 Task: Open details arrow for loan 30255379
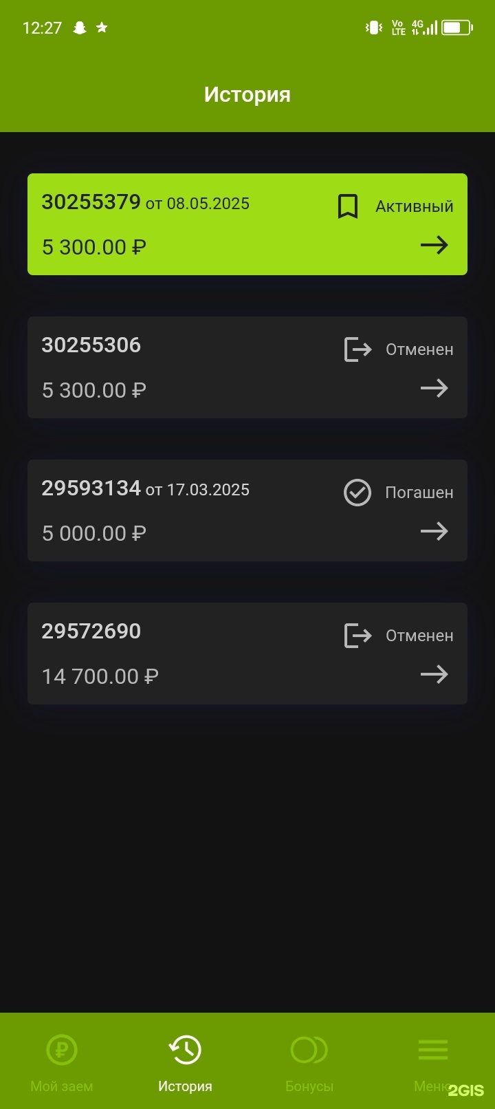pos(434,246)
